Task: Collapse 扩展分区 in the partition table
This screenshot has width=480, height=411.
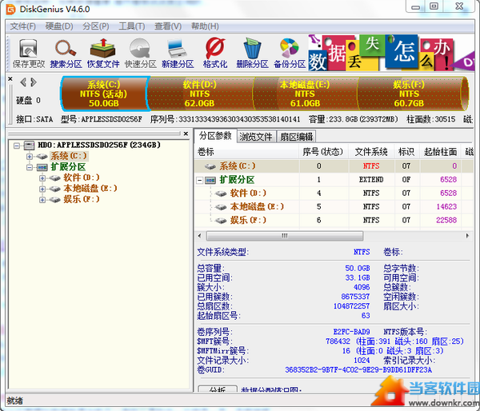Action: [199, 180]
